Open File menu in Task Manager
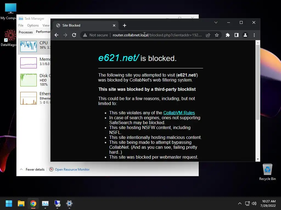Viewport: 281px width, 210px height. (x=21, y=25)
